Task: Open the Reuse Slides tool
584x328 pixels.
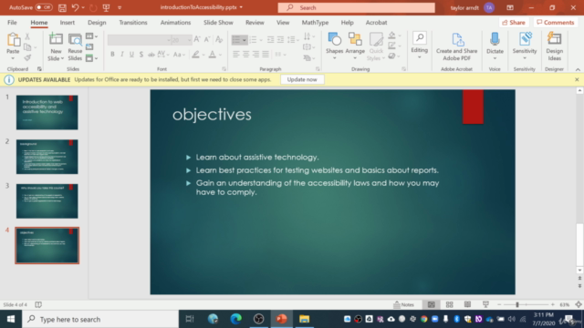Action: (x=75, y=46)
